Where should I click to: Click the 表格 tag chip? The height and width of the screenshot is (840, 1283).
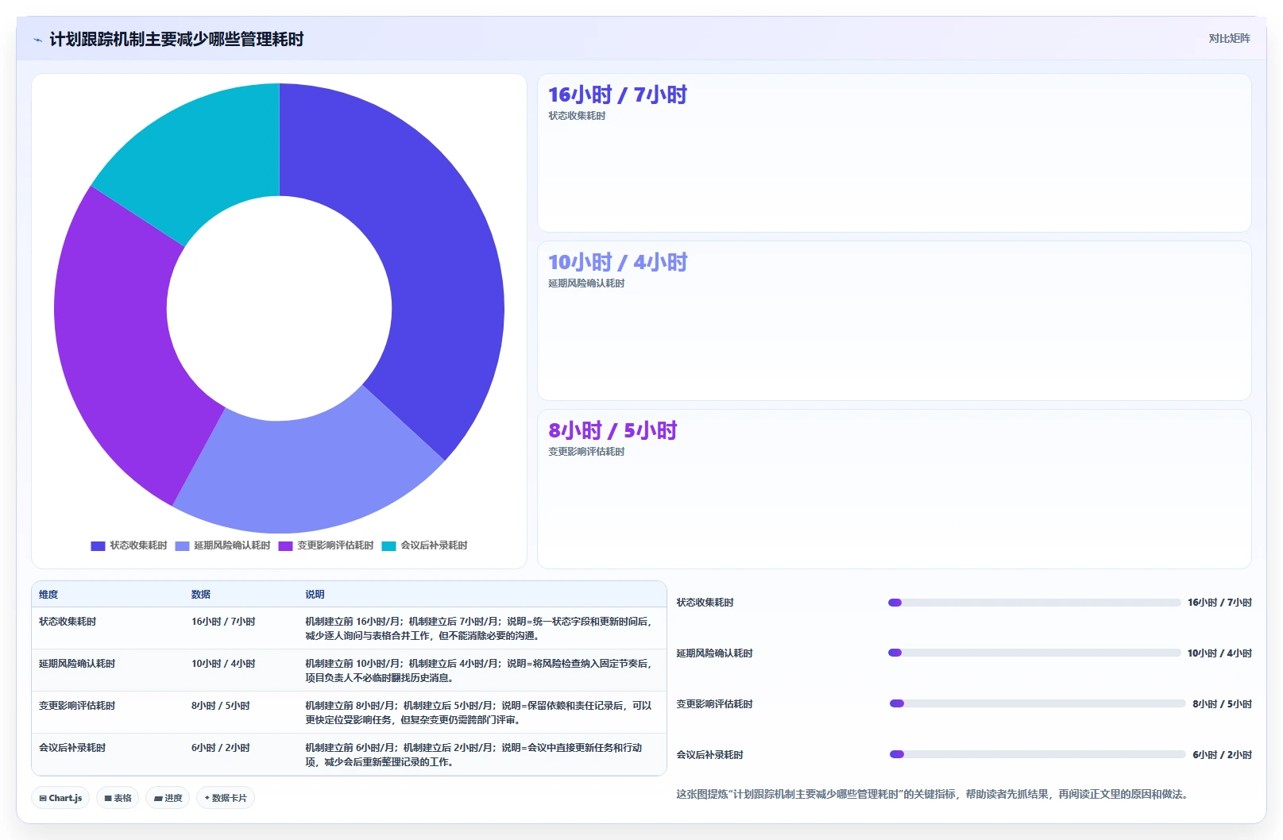pyautogui.click(x=118, y=798)
